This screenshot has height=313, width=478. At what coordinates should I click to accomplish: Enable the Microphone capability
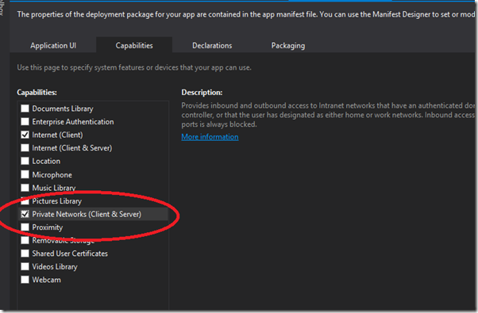[x=25, y=174]
